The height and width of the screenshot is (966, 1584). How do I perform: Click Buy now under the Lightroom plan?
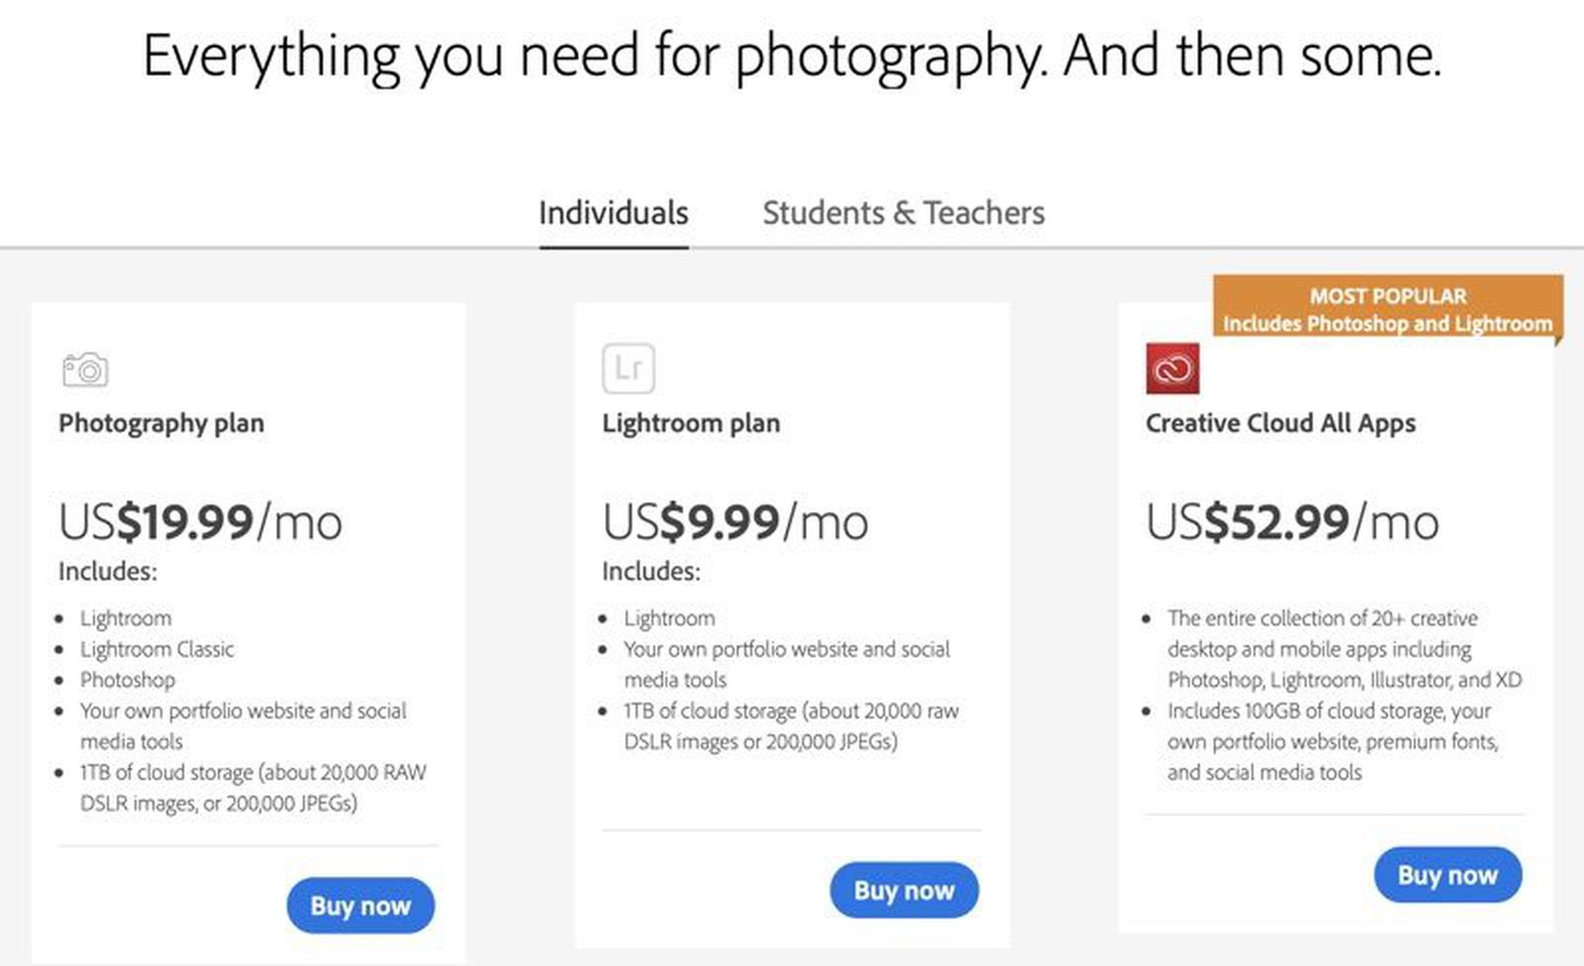coord(904,890)
